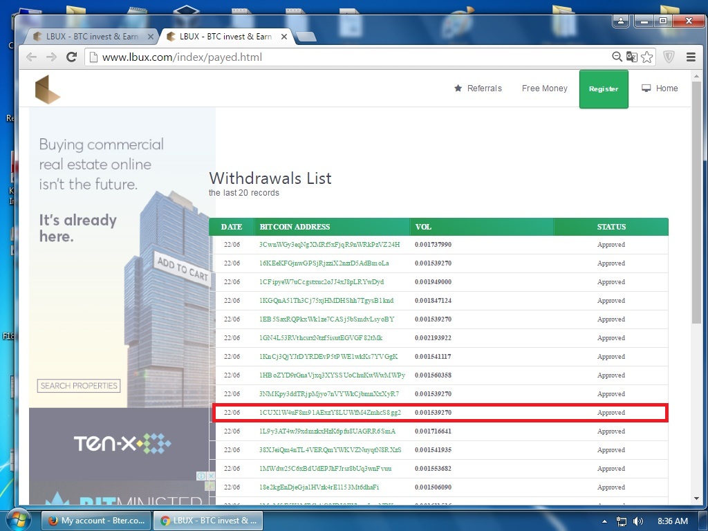The width and height of the screenshot is (708, 531).
Task: Select the second LBUX tab
Action: pos(226,37)
